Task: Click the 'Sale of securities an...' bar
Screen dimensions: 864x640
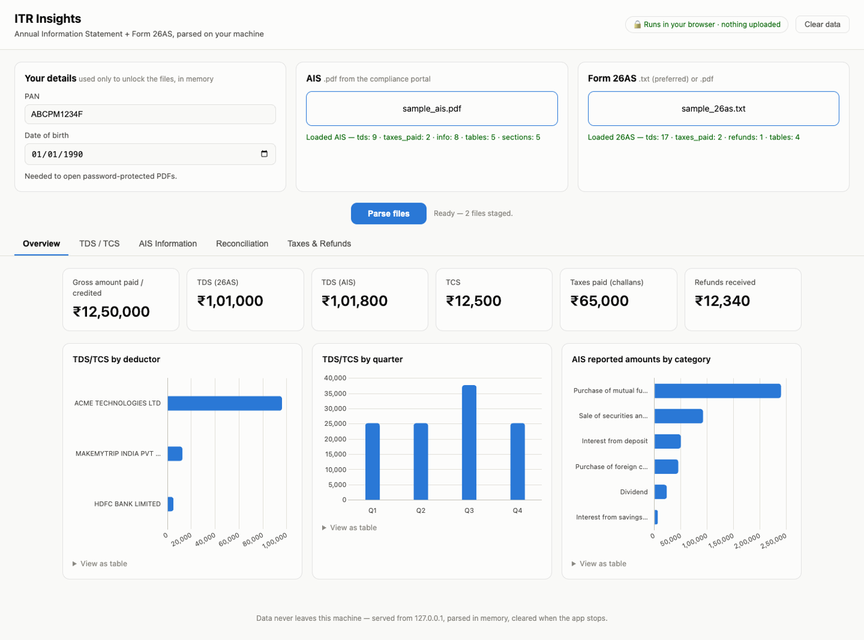Action: [x=679, y=416]
